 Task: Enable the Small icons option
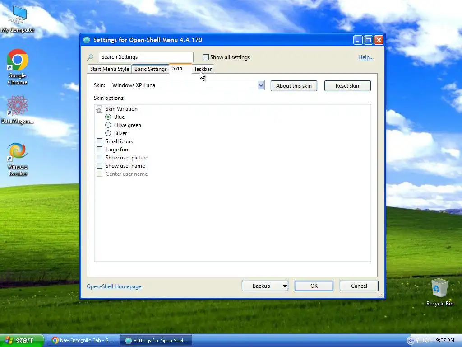pyautogui.click(x=100, y=141)
